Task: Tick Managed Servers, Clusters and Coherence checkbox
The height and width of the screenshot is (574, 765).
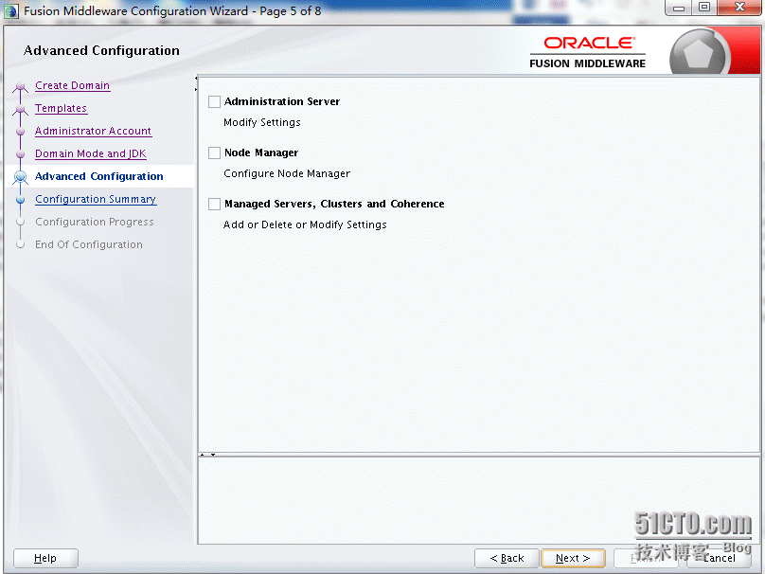Action: 214,204
